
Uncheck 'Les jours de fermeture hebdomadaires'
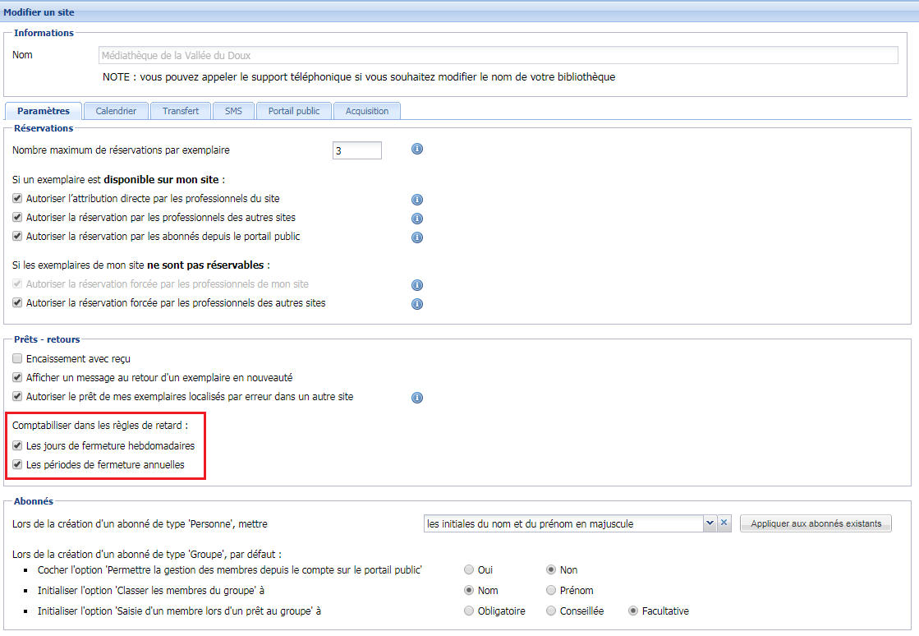coord(16,445)
